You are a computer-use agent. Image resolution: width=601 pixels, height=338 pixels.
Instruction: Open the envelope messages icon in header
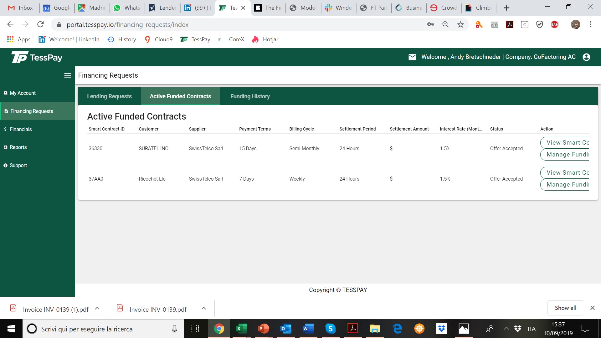[412, 57]
